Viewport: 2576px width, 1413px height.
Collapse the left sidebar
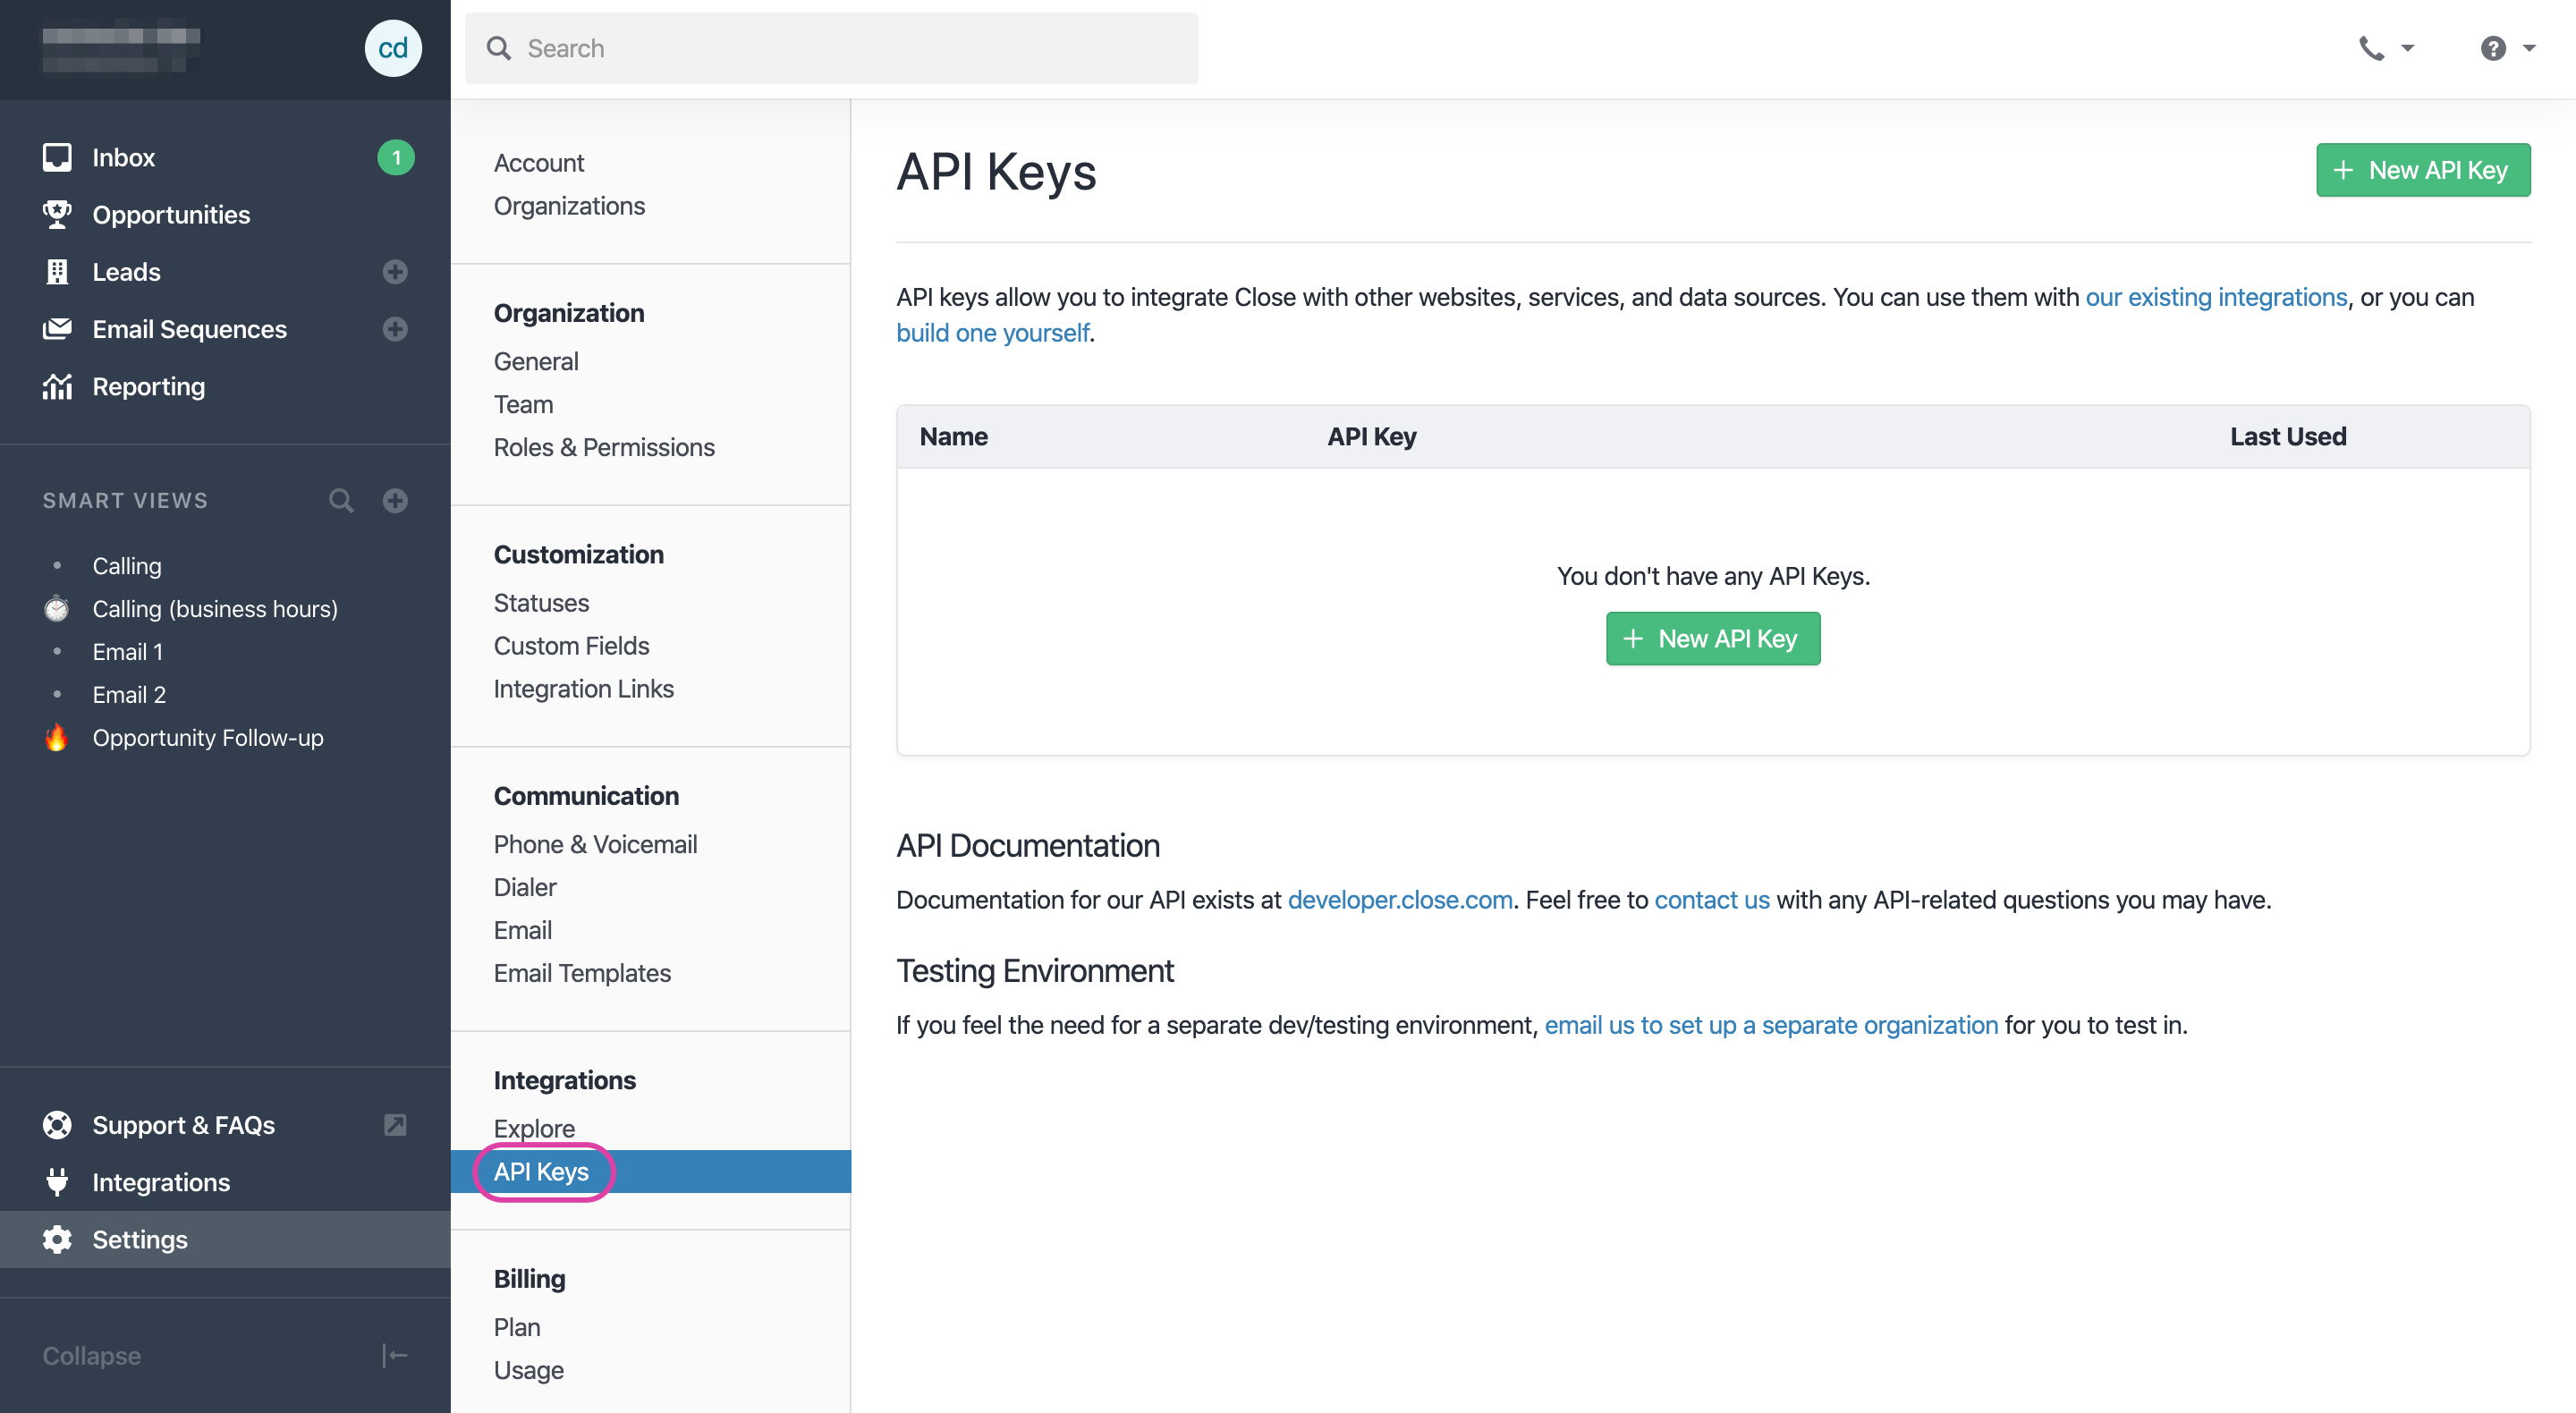[x=91, y=1355]
